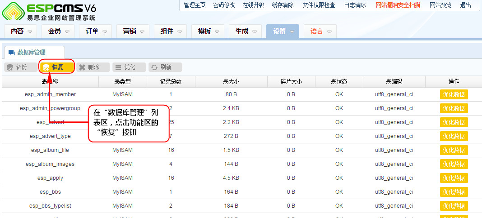This screenshot has height=218, width=482.
Task: Click 退出 to log out
Action: point(465,5)
